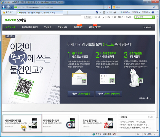Collapse banner with 화면닫기 toggle
The width and height of the screenshot is (160, 137).
(10, 36)
